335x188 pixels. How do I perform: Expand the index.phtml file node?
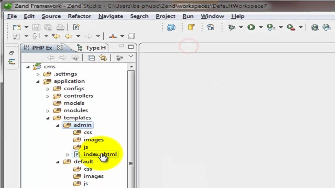pos(68,155)
